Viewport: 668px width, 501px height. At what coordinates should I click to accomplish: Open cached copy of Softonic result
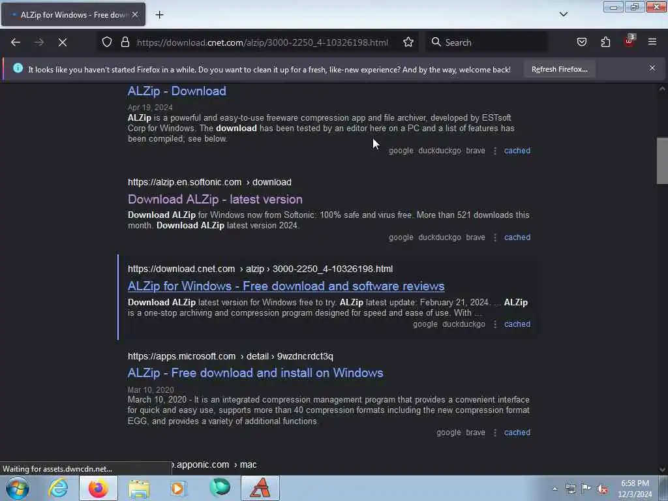[x=517, y=237]
